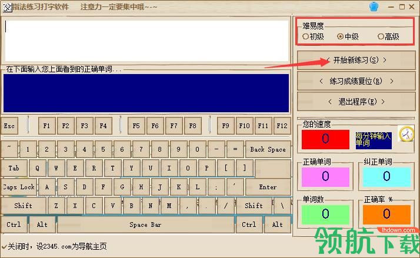The height and width of the screenshot is (258, 420).
Task: Click the Space Bar key
Action: point(145,225)
